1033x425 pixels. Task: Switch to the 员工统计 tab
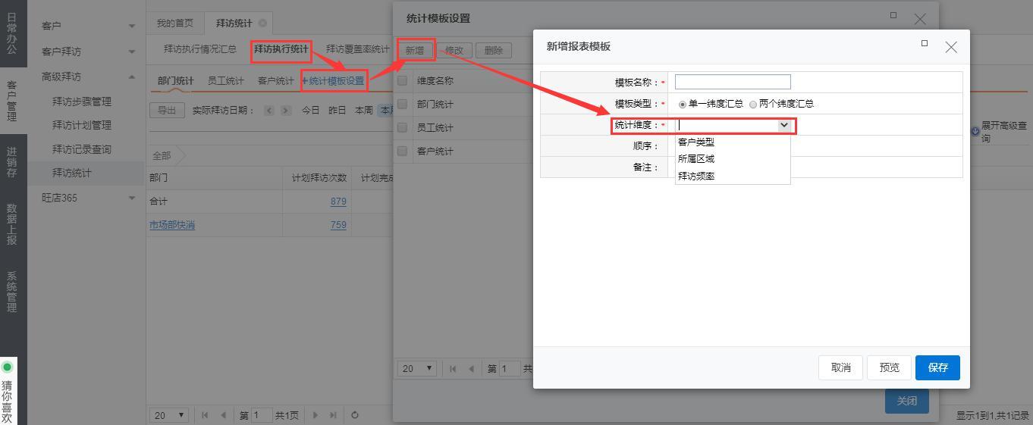click(225, 80)
